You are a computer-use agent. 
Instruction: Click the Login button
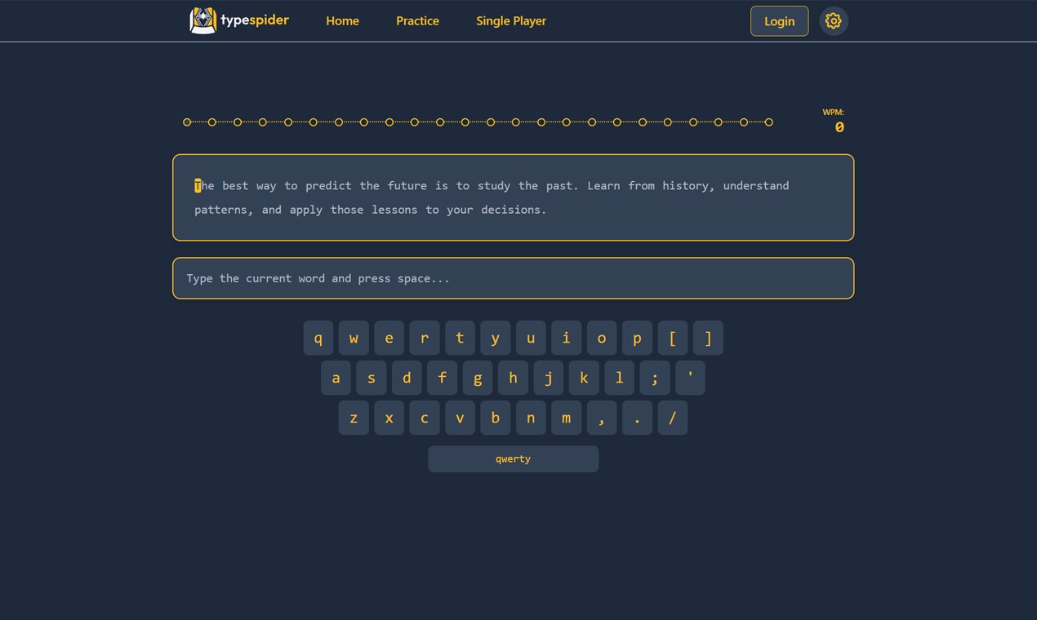click(x=779, y=21)
